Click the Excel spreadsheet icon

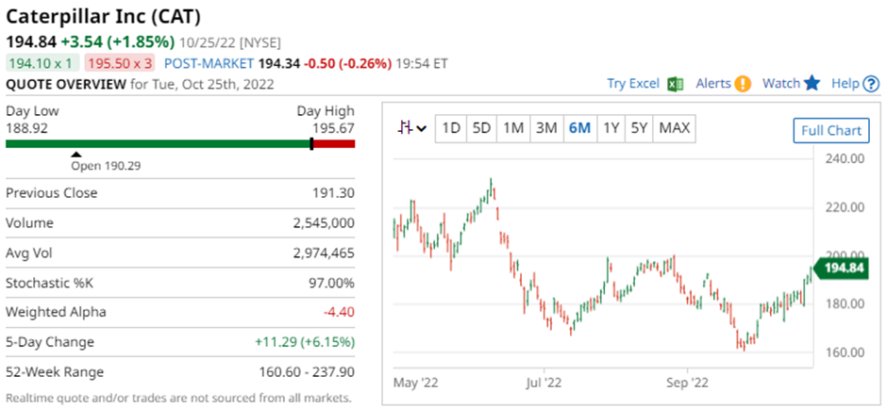pos(675,84)
